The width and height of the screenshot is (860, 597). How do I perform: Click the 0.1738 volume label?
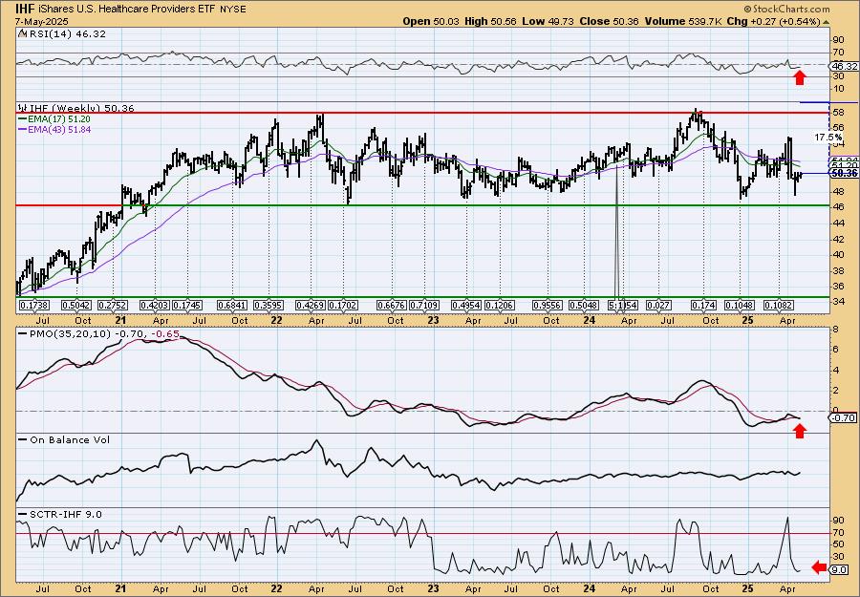pyautogui.click(x=34, y=305)
